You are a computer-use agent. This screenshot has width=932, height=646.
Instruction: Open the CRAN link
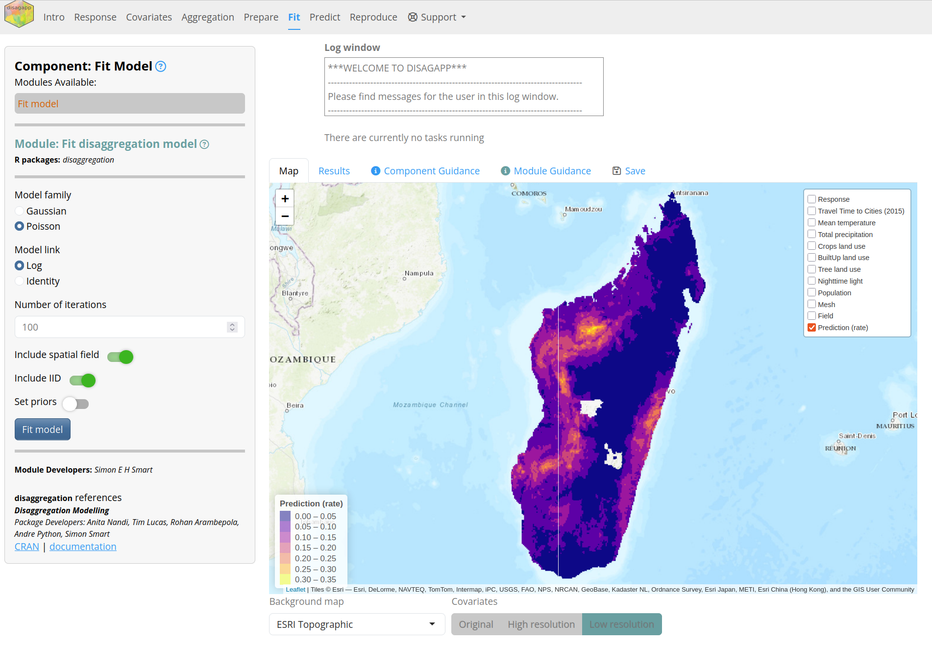pos(27,547)
